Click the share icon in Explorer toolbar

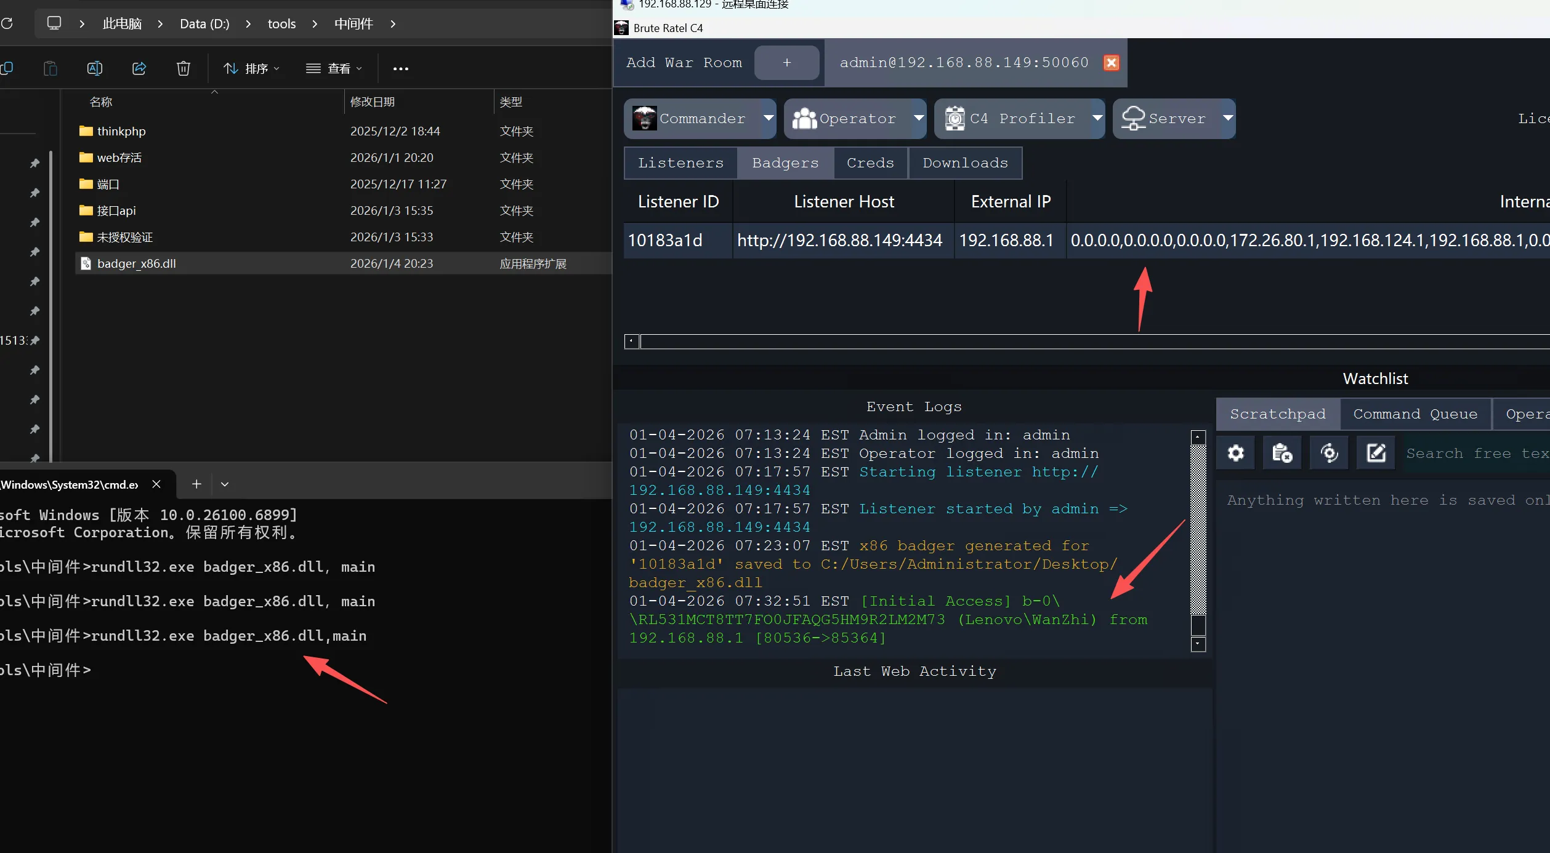[139, 68]
